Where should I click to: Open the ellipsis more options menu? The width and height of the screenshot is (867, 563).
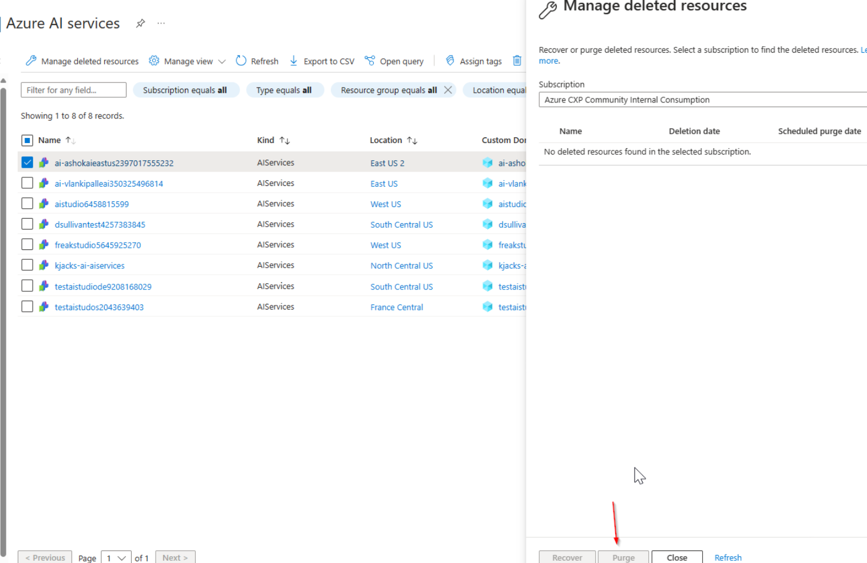pyautogui.click(x=161, y=23)
